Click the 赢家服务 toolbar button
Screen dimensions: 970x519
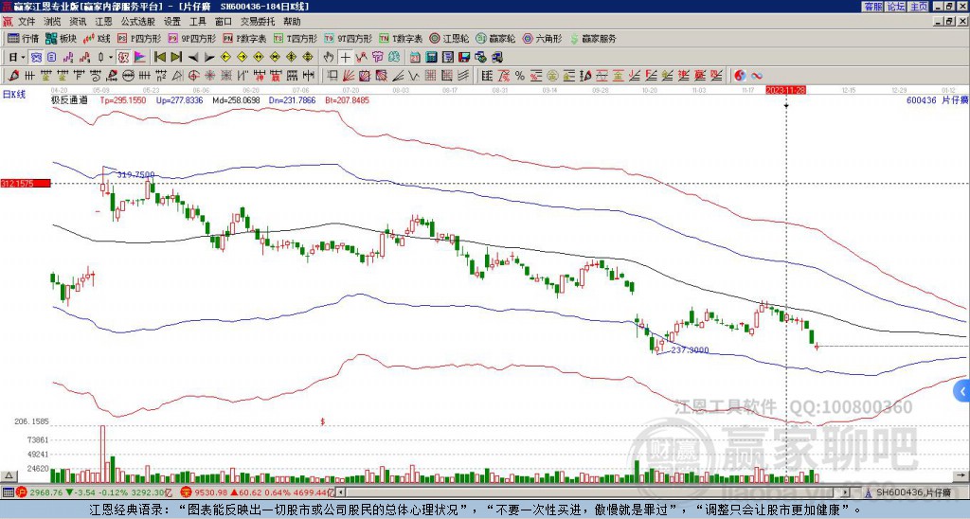[593, 38]
